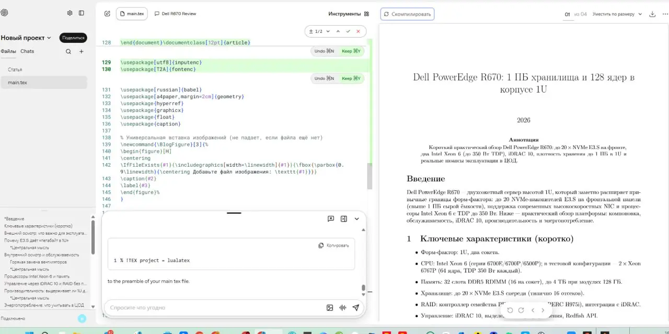Keep the change on line 128

pos(351,51)
